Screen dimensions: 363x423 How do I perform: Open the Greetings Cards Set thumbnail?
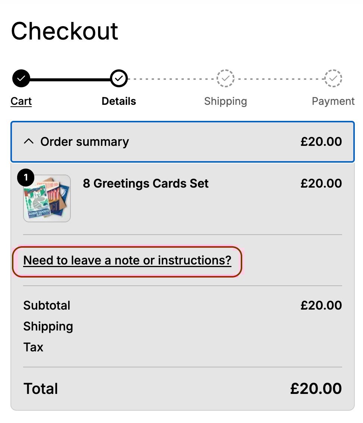point(47,198)
